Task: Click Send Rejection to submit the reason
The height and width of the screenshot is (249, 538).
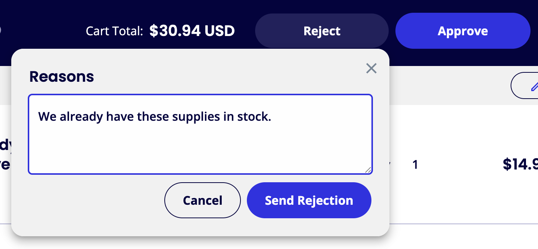Action: (309, 200)
